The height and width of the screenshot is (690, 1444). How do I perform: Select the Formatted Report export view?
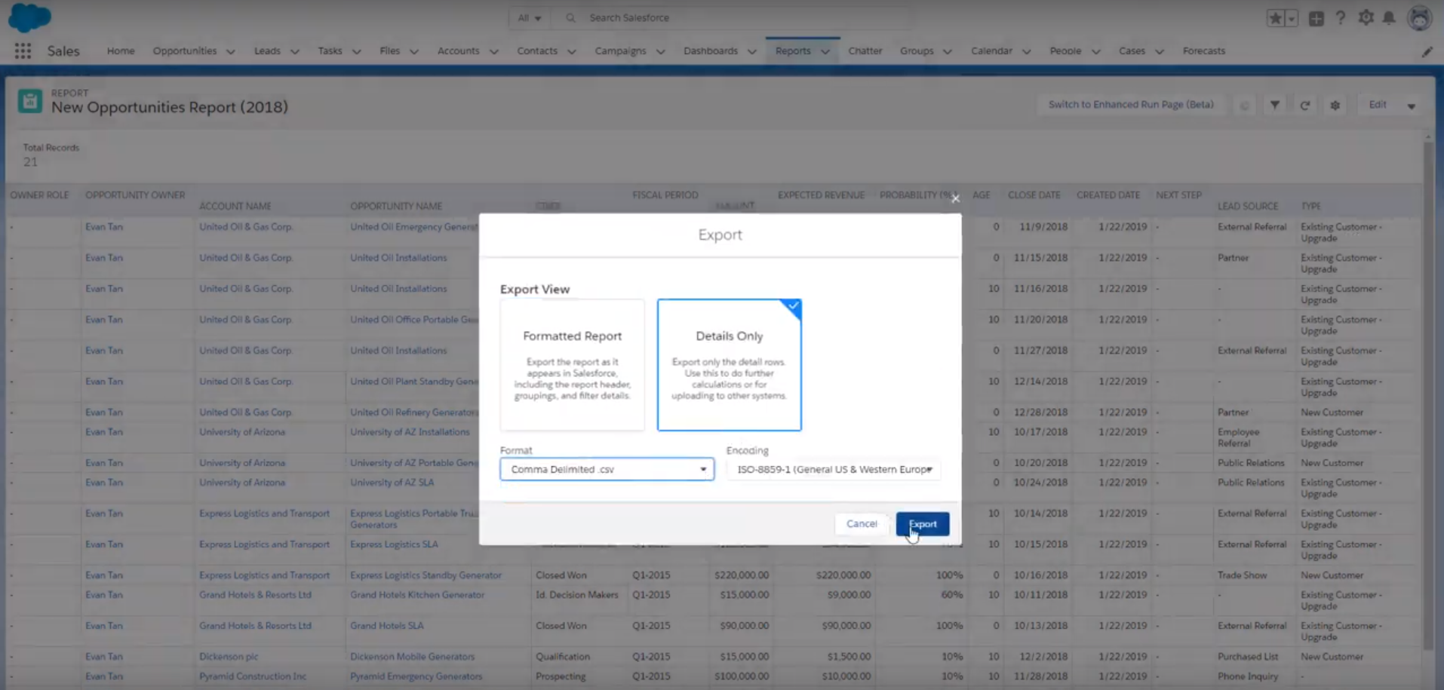pos(573,365)
